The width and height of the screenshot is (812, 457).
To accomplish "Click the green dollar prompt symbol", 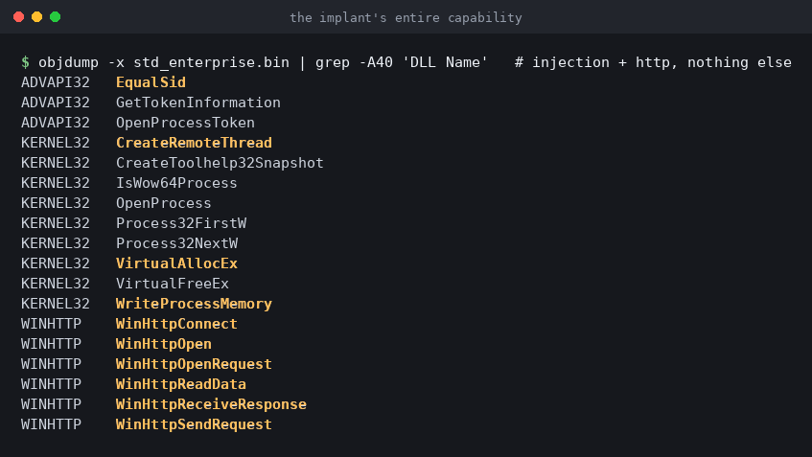I will 25,62.
